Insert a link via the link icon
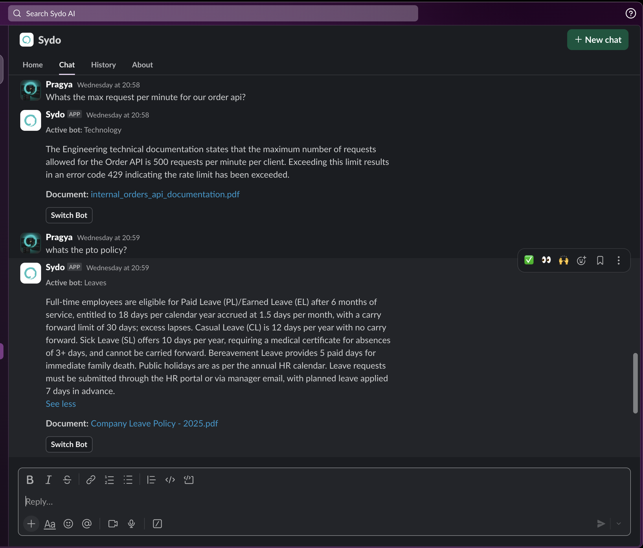Screen dimensions: 643x548 (x=91, y=480)
